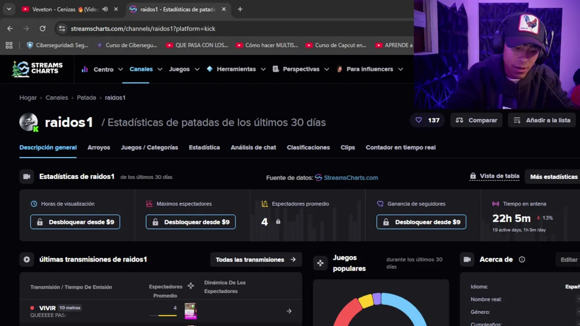
Task: Click the Máximos espectadores chart icon
Action: tap(150, 204)
